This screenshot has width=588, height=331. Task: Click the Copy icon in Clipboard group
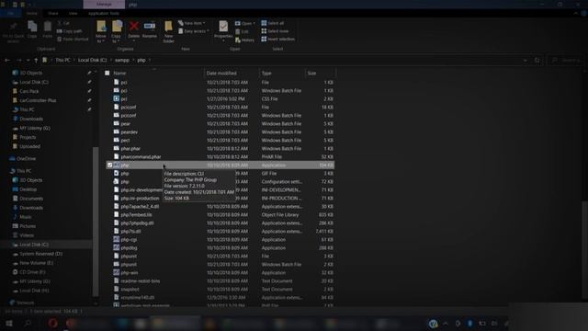click(x=32, y=27)
